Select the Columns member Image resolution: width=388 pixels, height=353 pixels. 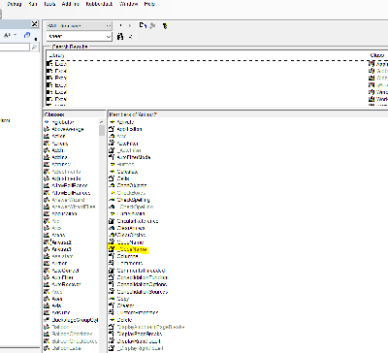coord(127,256)
